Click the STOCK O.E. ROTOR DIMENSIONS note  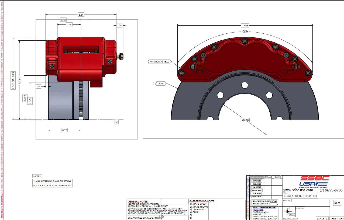tap(53, 186)
